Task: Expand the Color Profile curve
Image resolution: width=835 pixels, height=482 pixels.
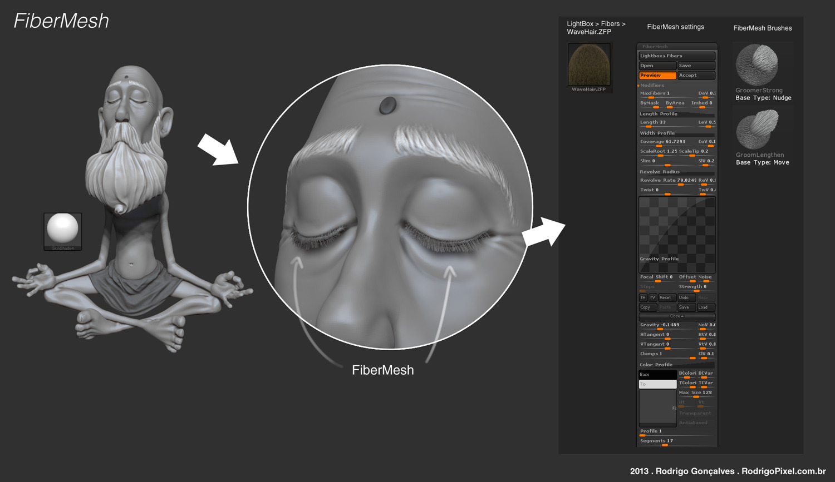Action: [677, 365]
